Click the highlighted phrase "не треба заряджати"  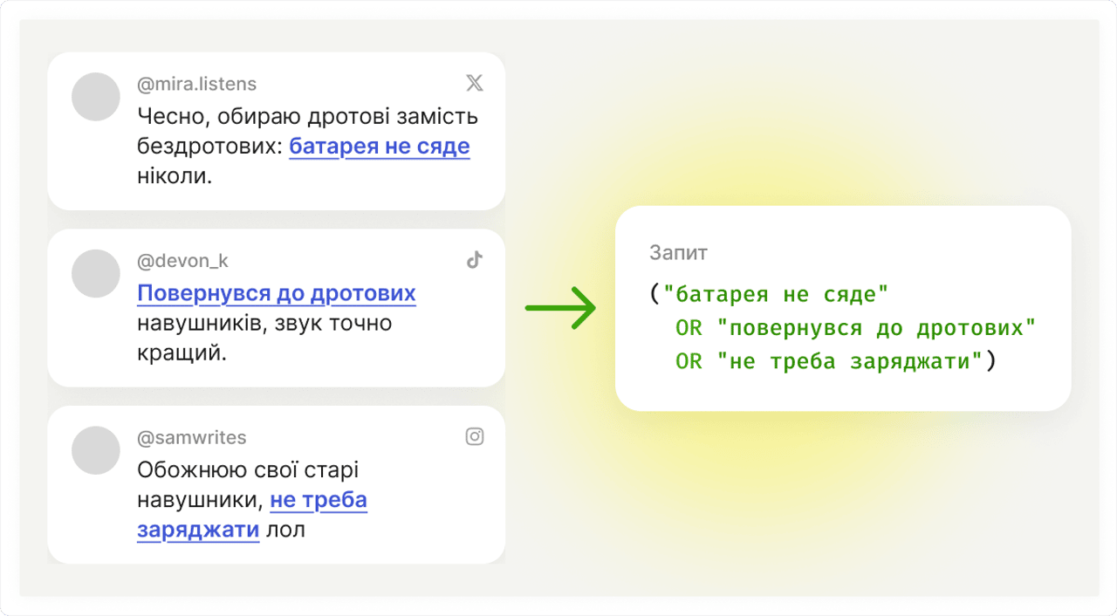pos(319,501)
